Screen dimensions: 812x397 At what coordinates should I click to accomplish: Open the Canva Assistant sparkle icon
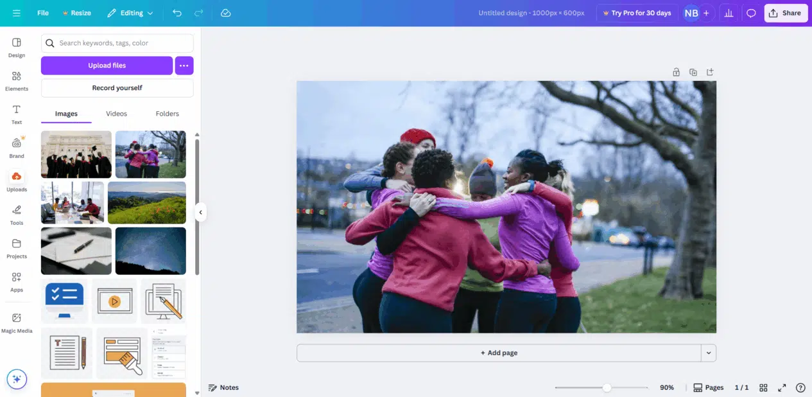tap(17, 379)
